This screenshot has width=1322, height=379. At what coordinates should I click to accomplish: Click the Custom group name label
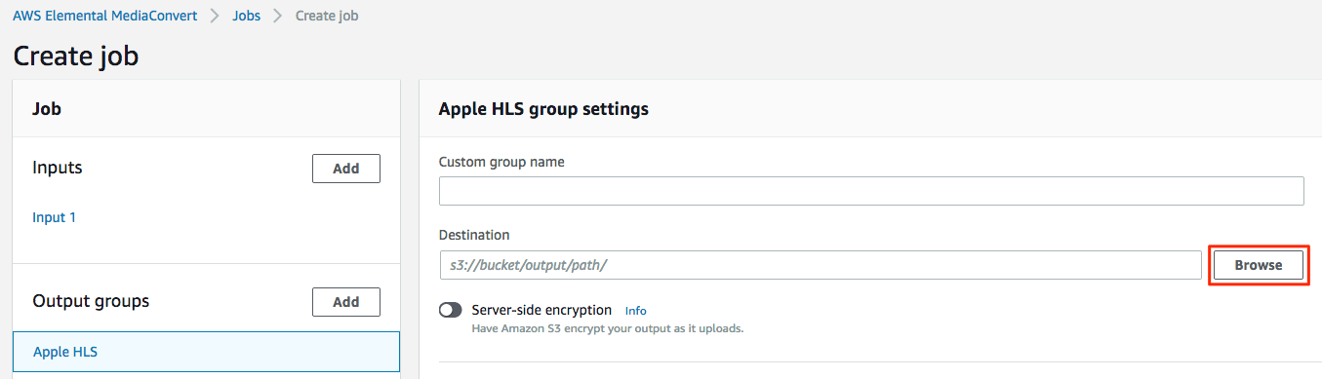click(501, 162)
